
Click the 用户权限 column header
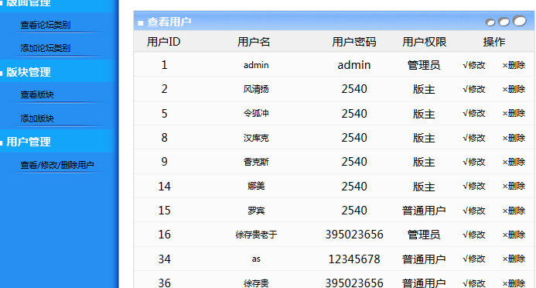point(424,42)
